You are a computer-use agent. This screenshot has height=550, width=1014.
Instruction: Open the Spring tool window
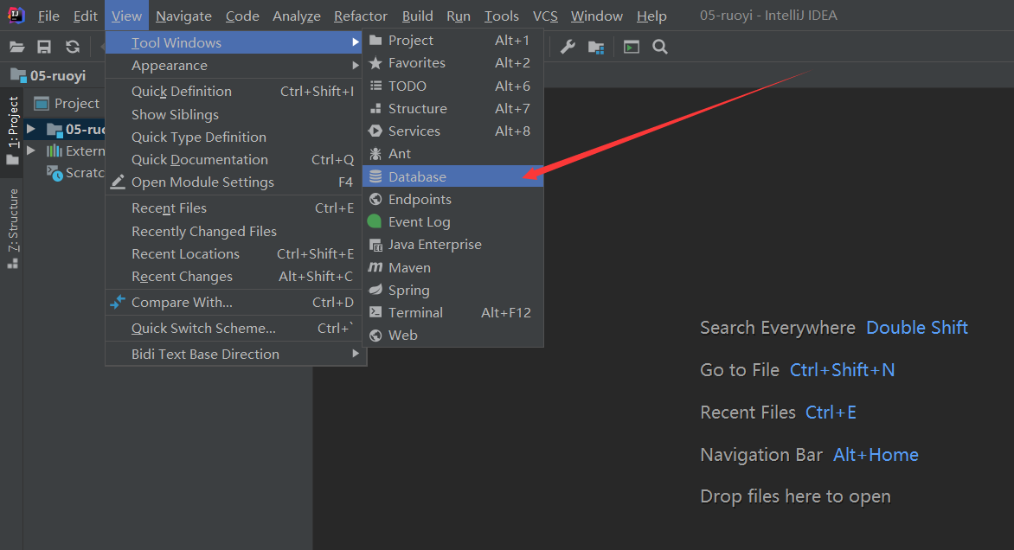[x=452, y=291]
